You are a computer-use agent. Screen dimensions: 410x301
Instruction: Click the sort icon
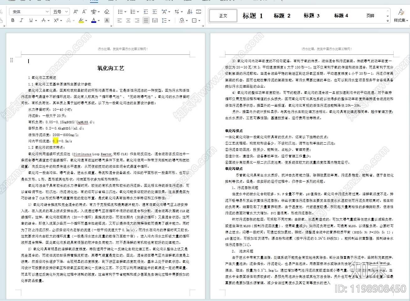click(x=190, y=12)
